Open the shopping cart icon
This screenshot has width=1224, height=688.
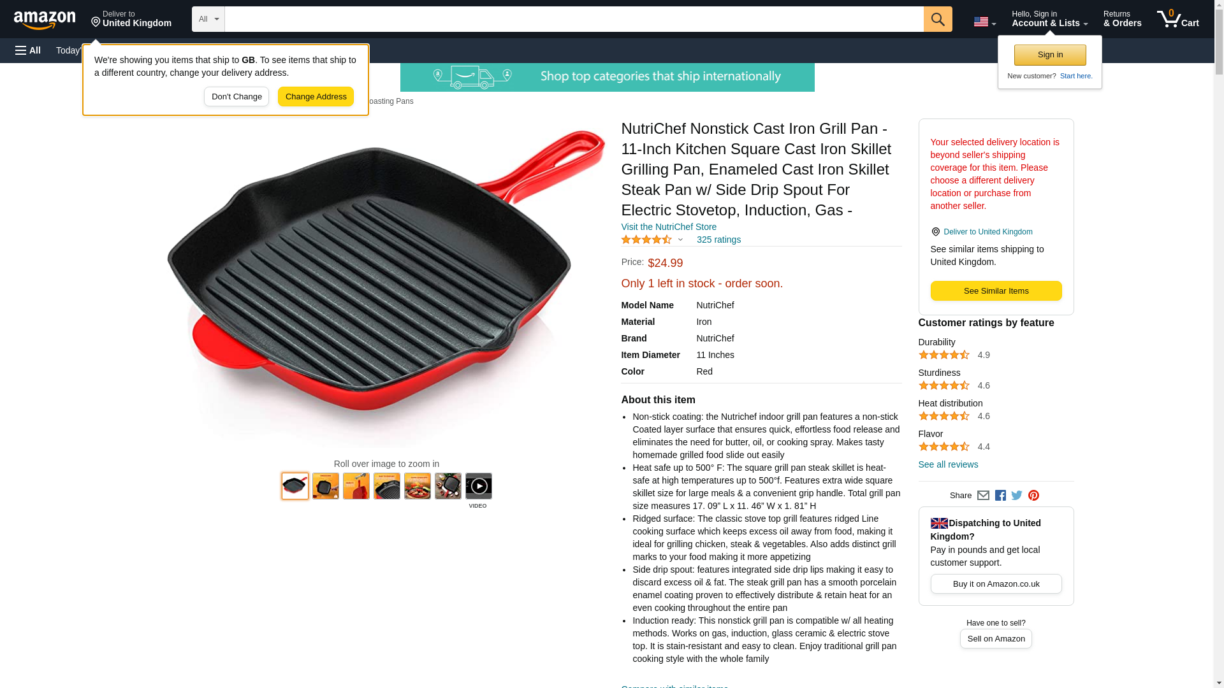click(x=1177, y=19)
